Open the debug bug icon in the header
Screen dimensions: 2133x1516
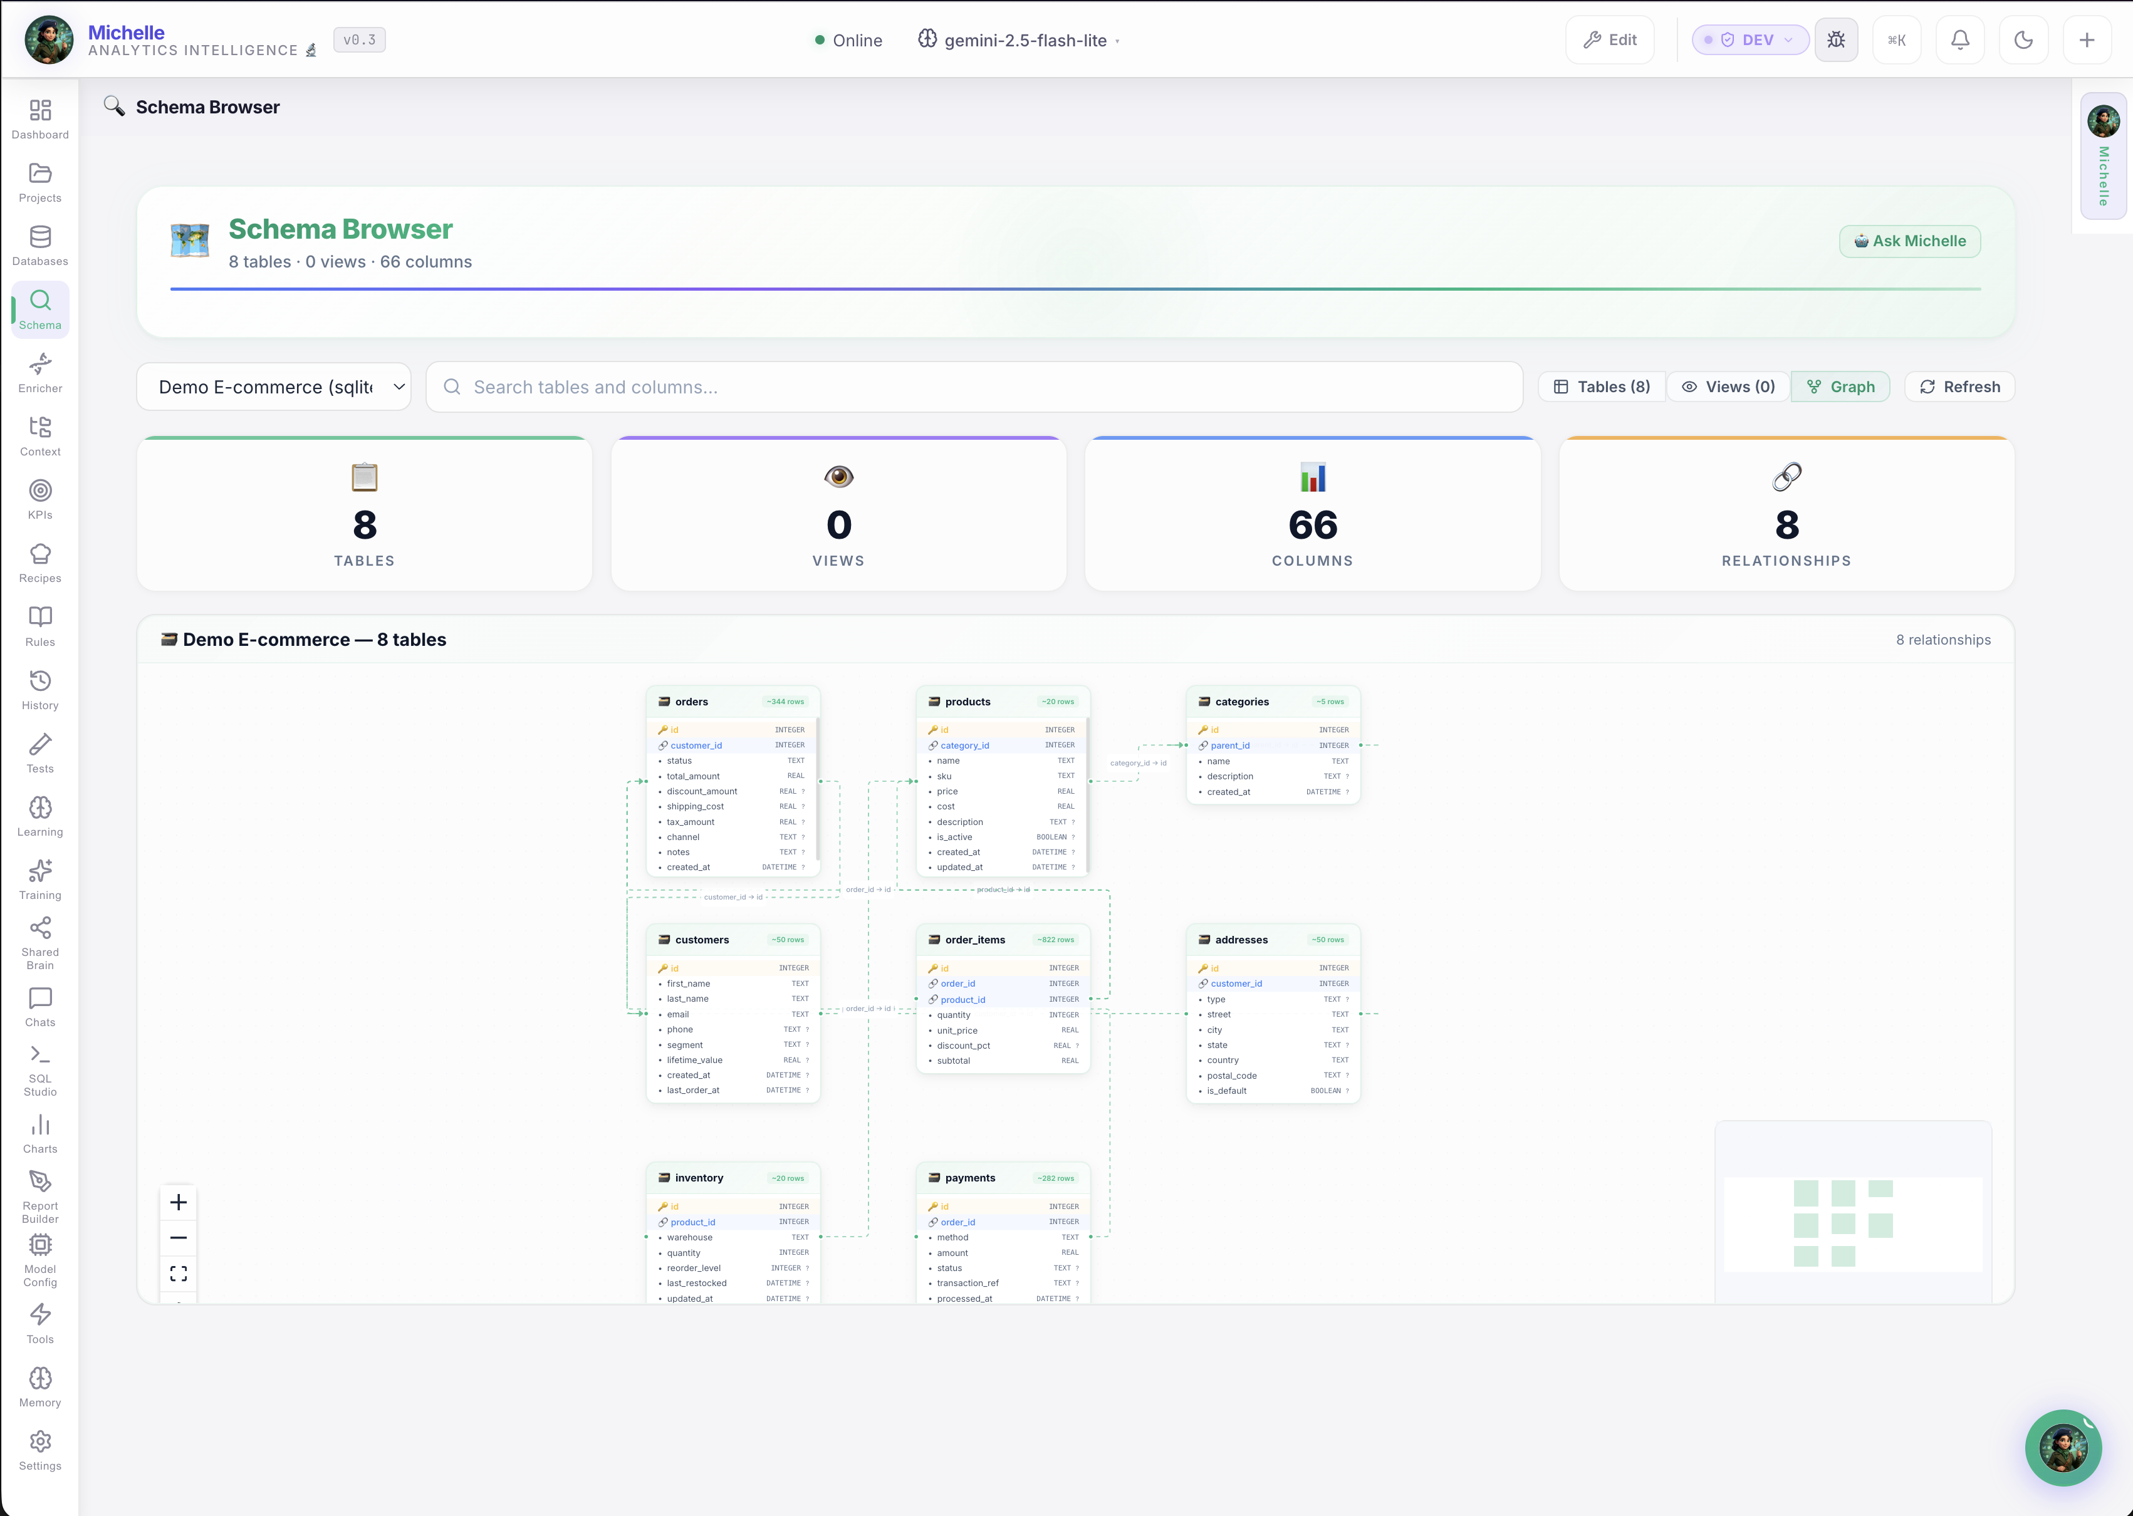coord(1836,39)
